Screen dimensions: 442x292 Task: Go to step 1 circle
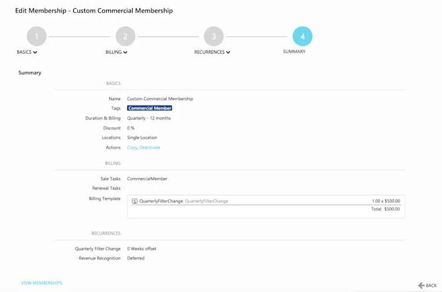37,37
